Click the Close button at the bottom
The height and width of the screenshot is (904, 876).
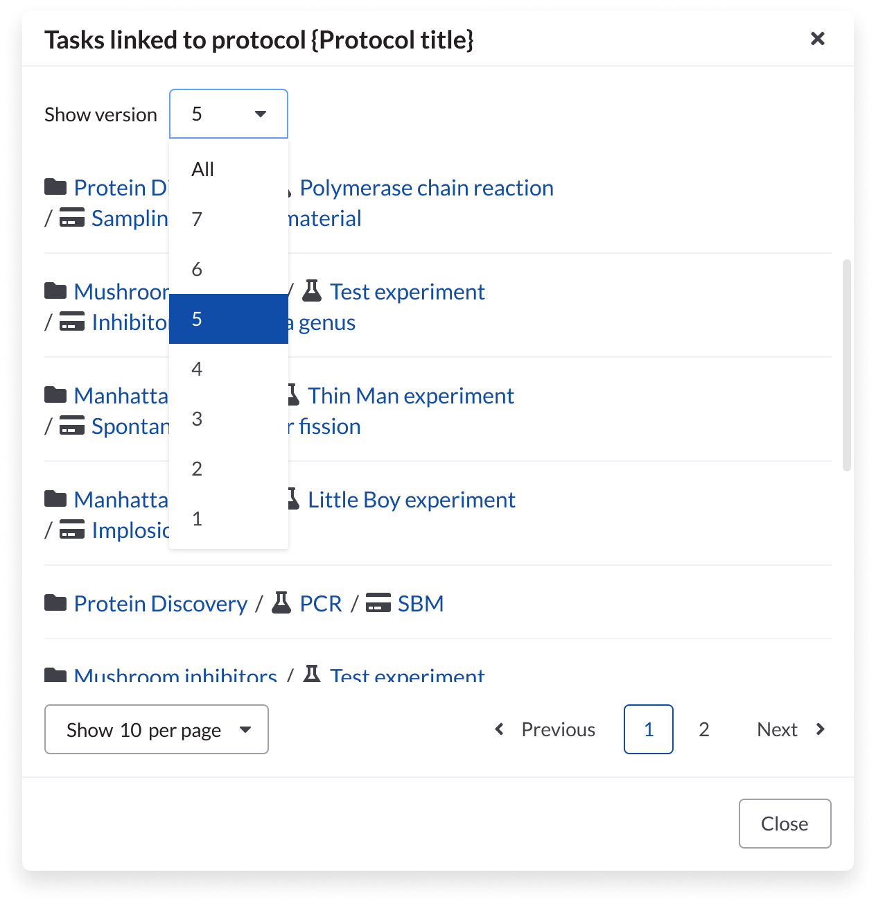point(785,824)
